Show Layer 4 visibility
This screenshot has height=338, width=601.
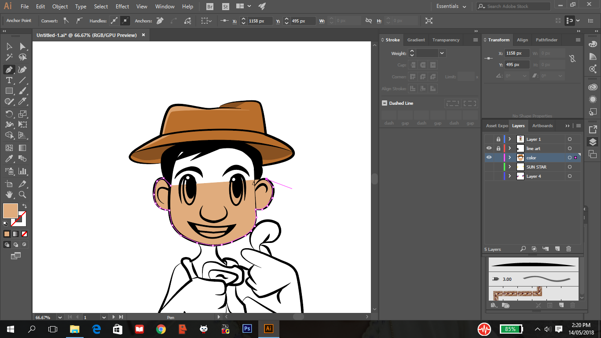coord(489,176)
